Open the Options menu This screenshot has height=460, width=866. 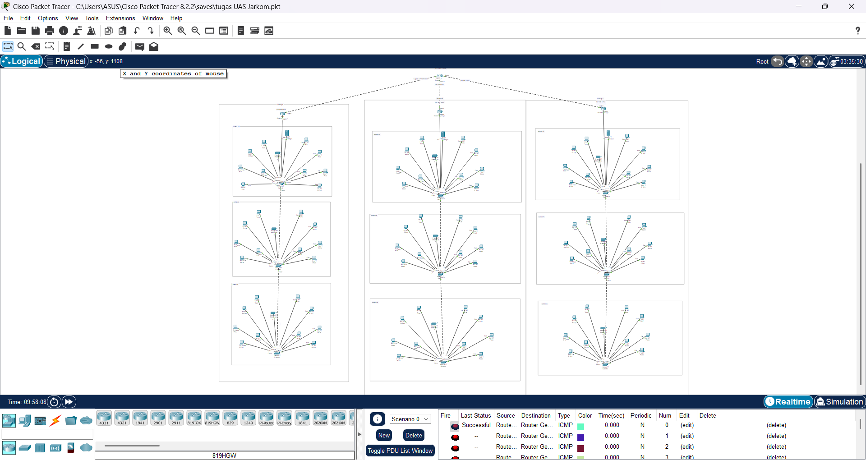pos(47,18)
